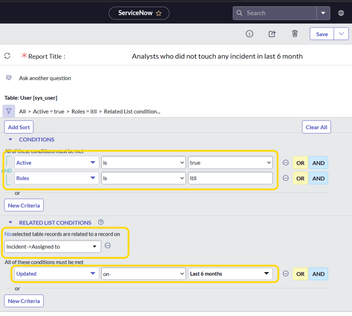Click OR button in Active row

pyautogui.click(x=300, y=163)
